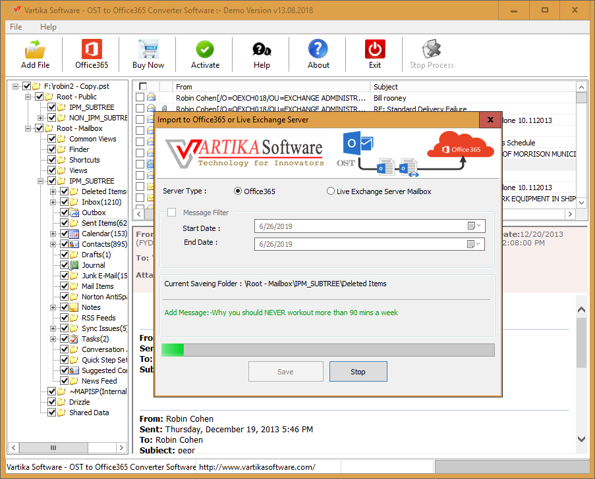The height and width of the screenshot is (479, 595).
Task: Close the Import to Office365 dialog
Action: point(490,120)
